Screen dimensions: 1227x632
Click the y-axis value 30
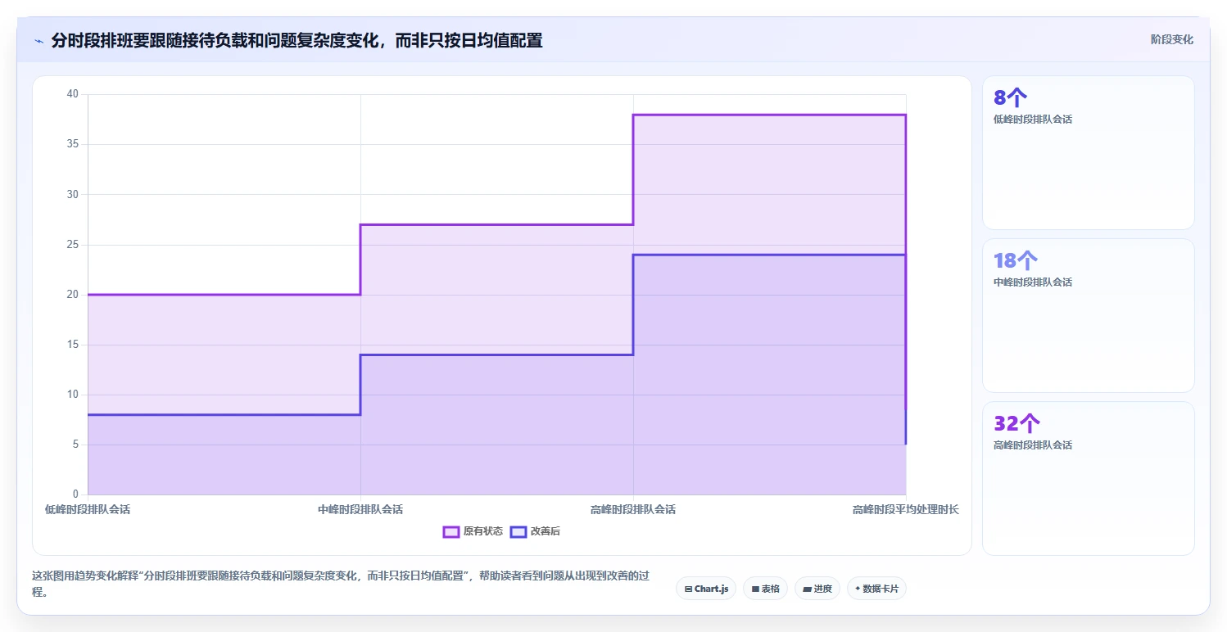(73, 194)
